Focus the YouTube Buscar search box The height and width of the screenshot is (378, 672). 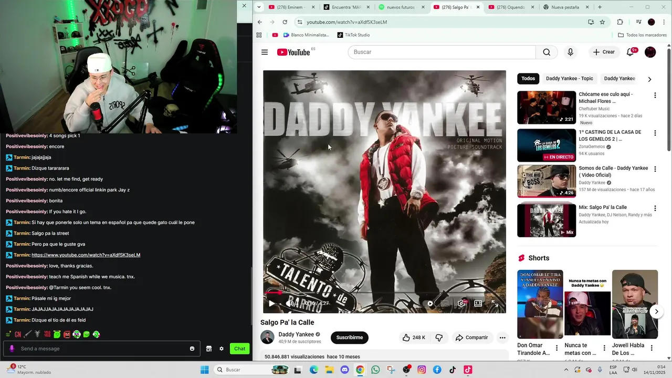[x=442, y=52]
